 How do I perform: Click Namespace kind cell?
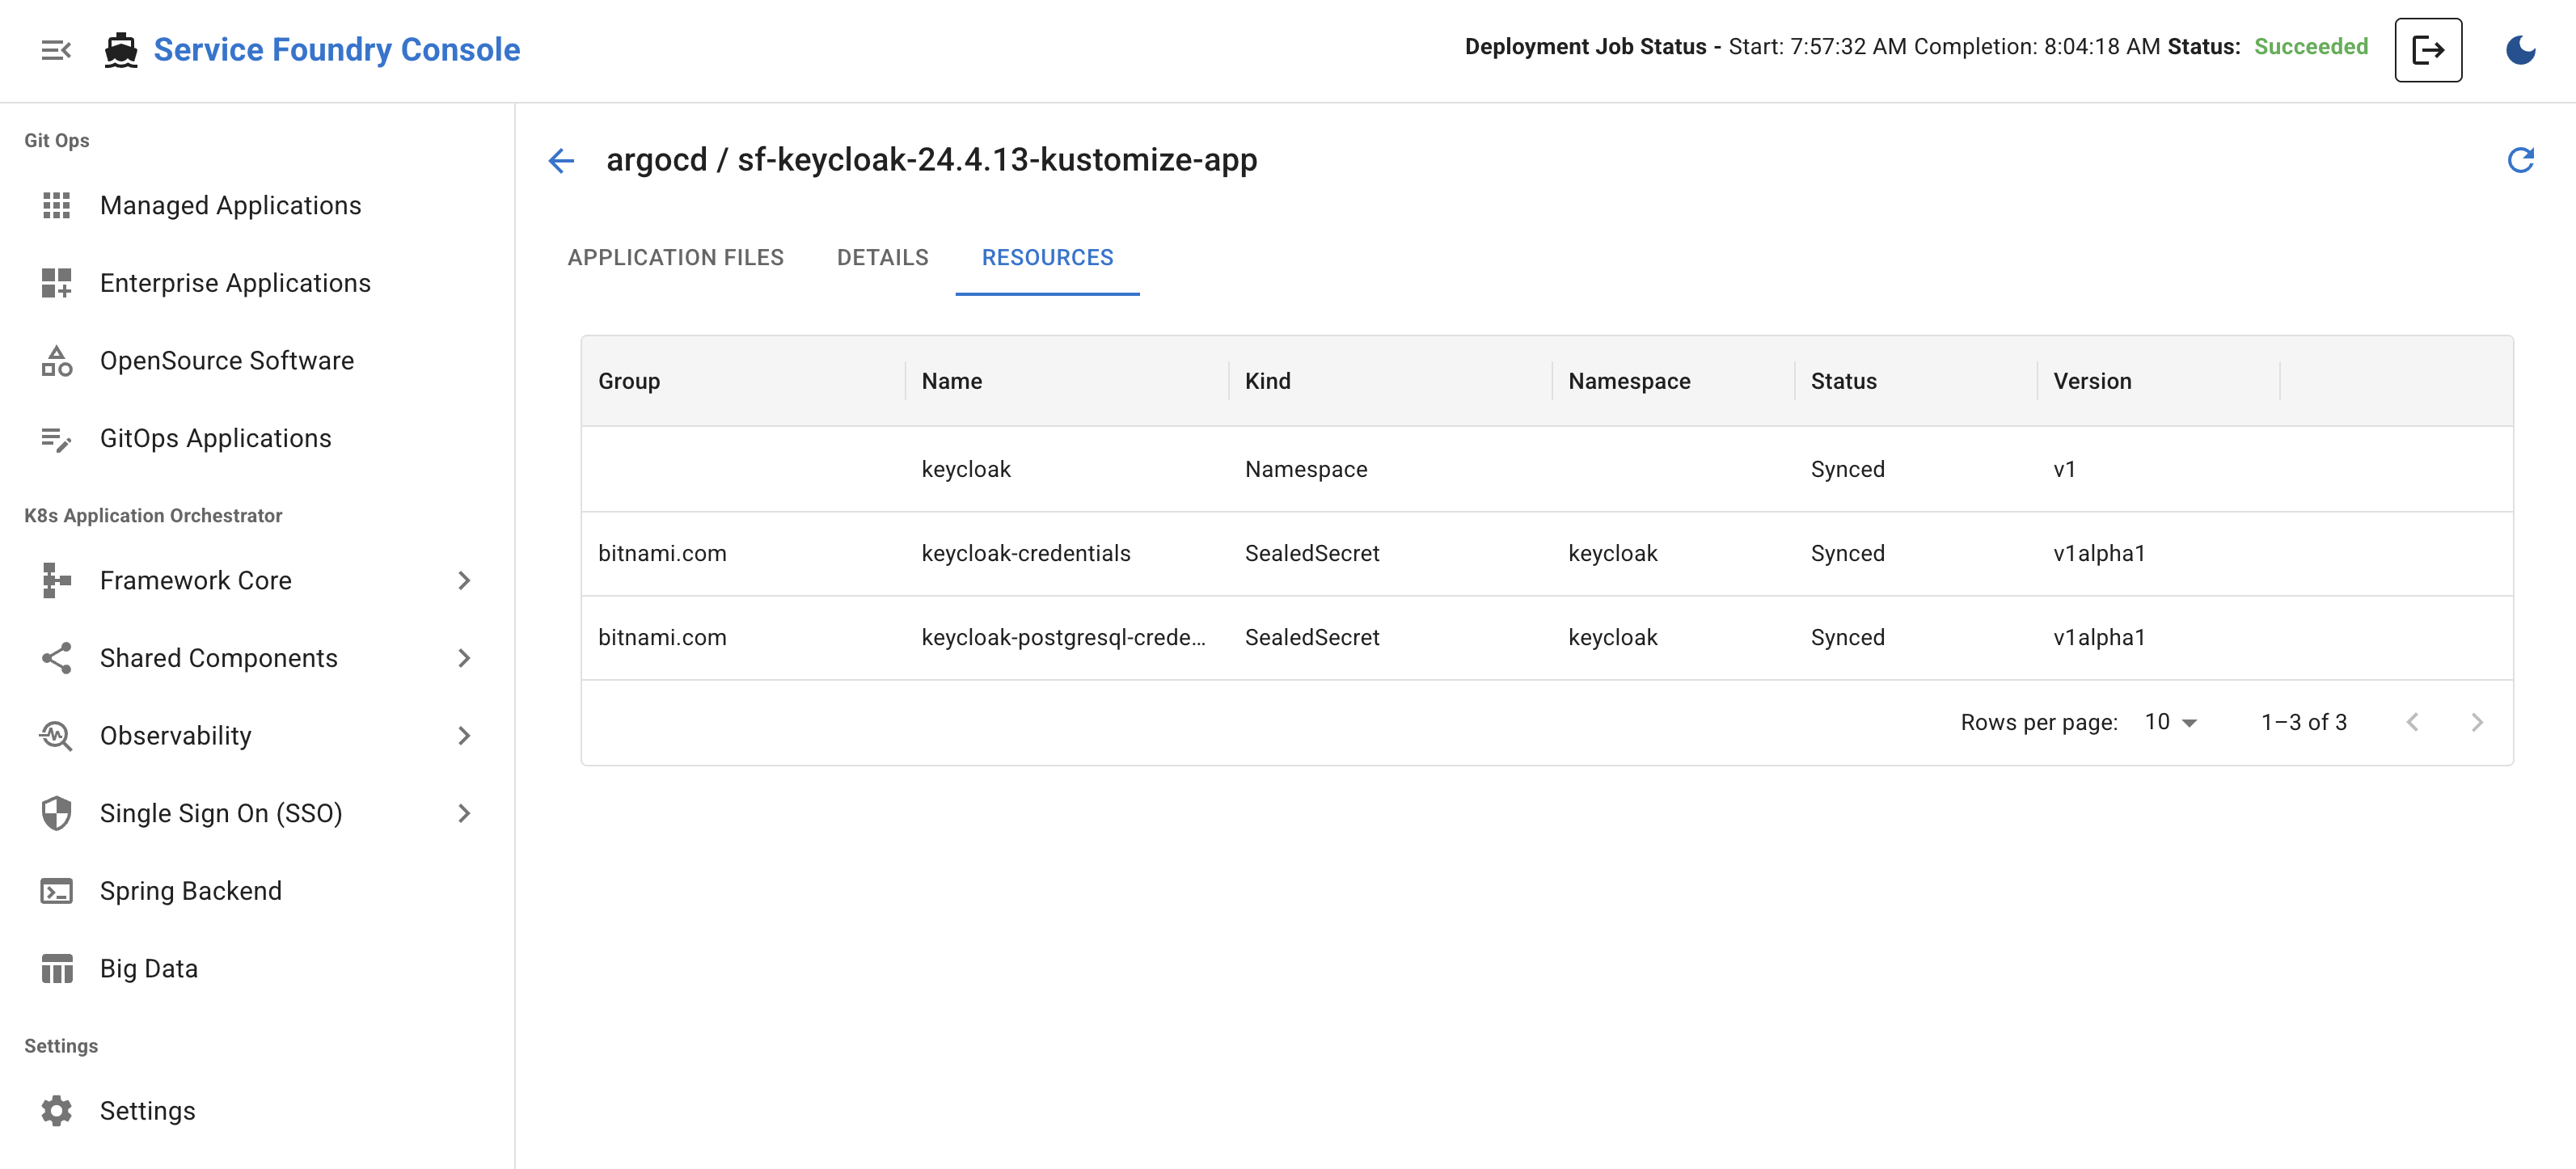(x=1306, y=469)
